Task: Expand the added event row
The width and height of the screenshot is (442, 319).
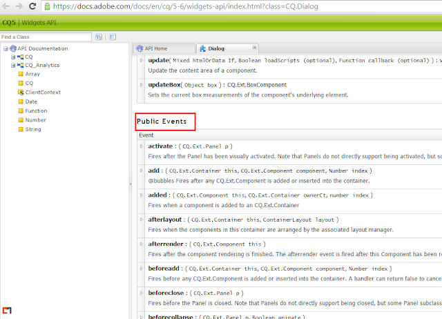Action: coord(142,195)
